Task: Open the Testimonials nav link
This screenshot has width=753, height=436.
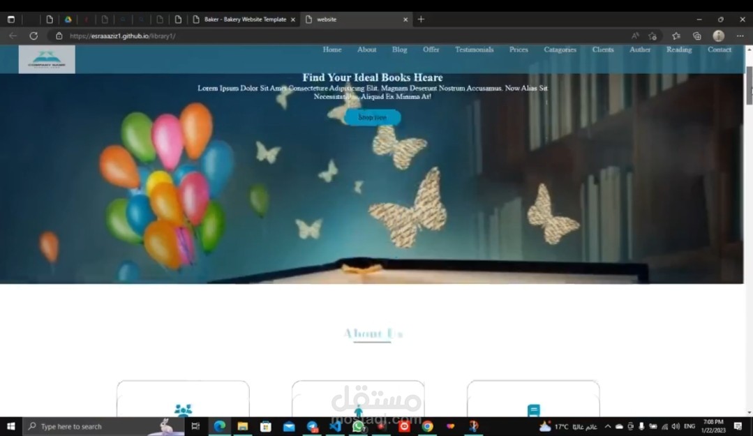Action: [474, 50]
